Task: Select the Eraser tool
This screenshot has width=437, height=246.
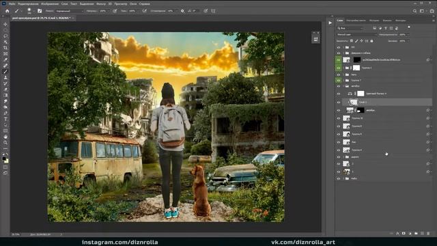Action: point(5,90)
